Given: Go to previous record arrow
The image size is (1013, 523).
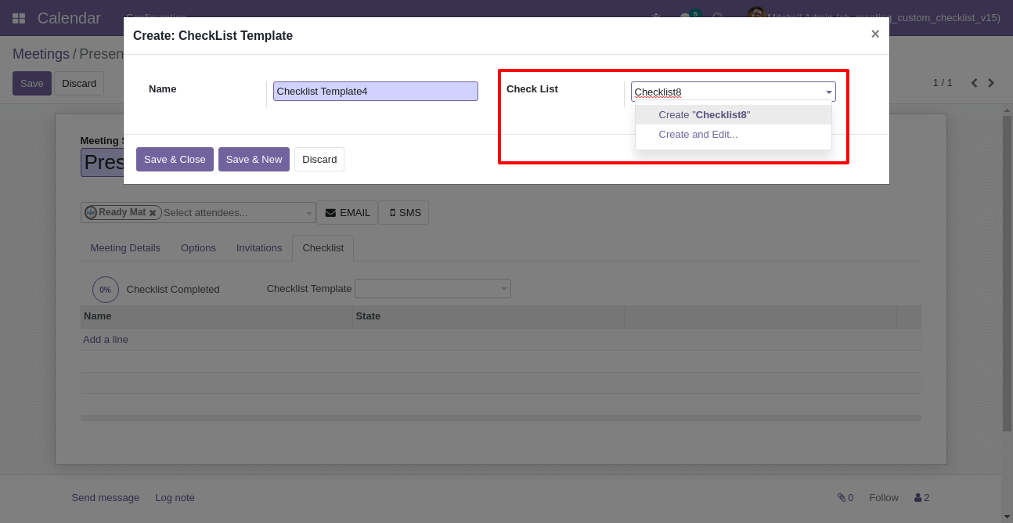Looking at the screenshot, I should tap(975, 83).
